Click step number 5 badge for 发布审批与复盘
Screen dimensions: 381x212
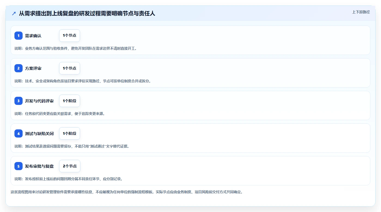(x=19, y=166)
